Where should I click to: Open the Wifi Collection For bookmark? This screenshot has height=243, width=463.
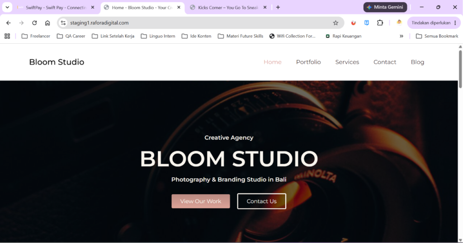(x=293, y=36)
